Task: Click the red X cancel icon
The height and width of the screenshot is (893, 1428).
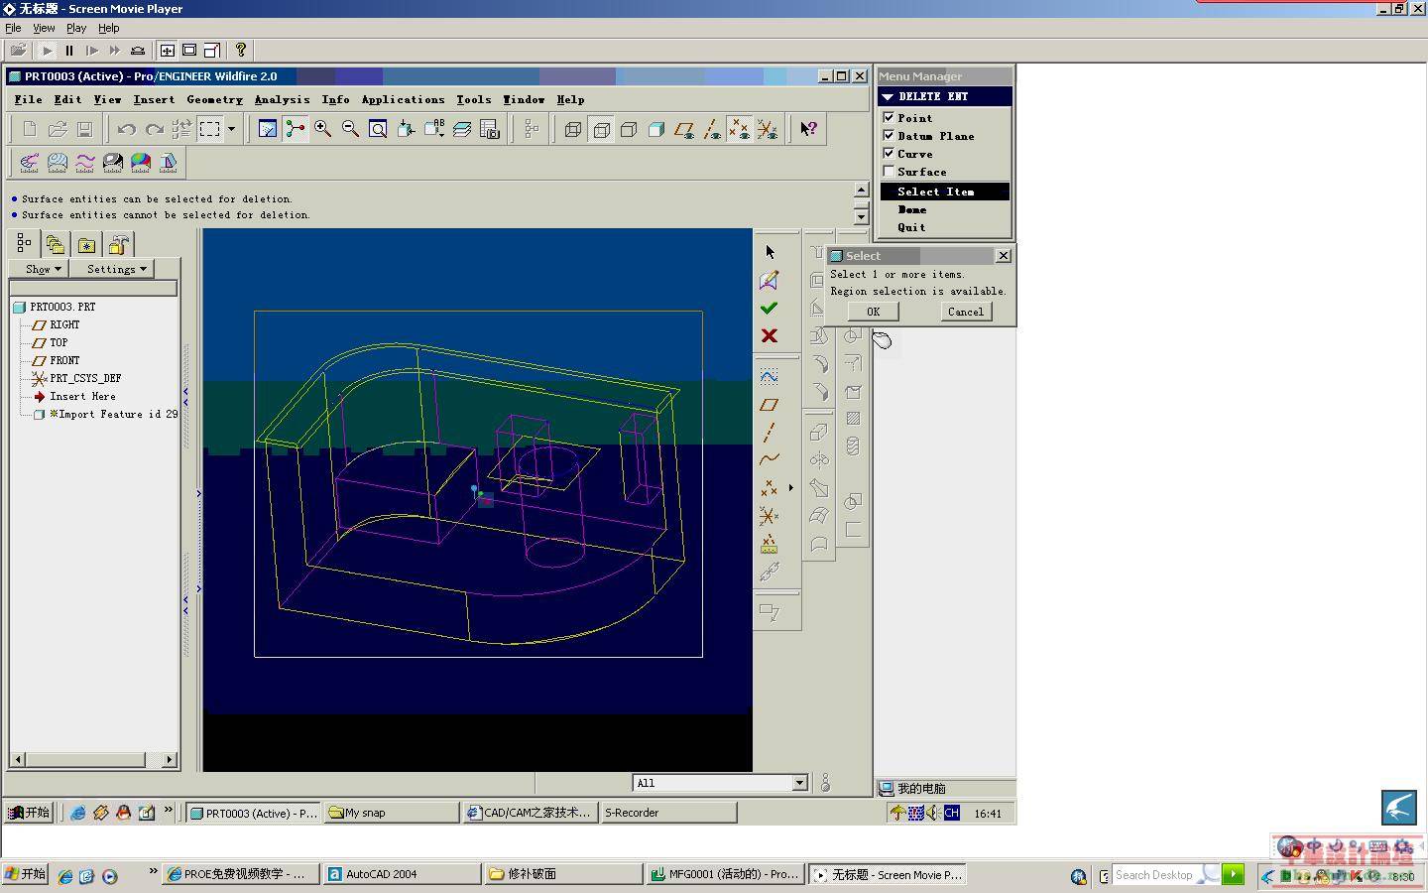Action: click(769, 335)
